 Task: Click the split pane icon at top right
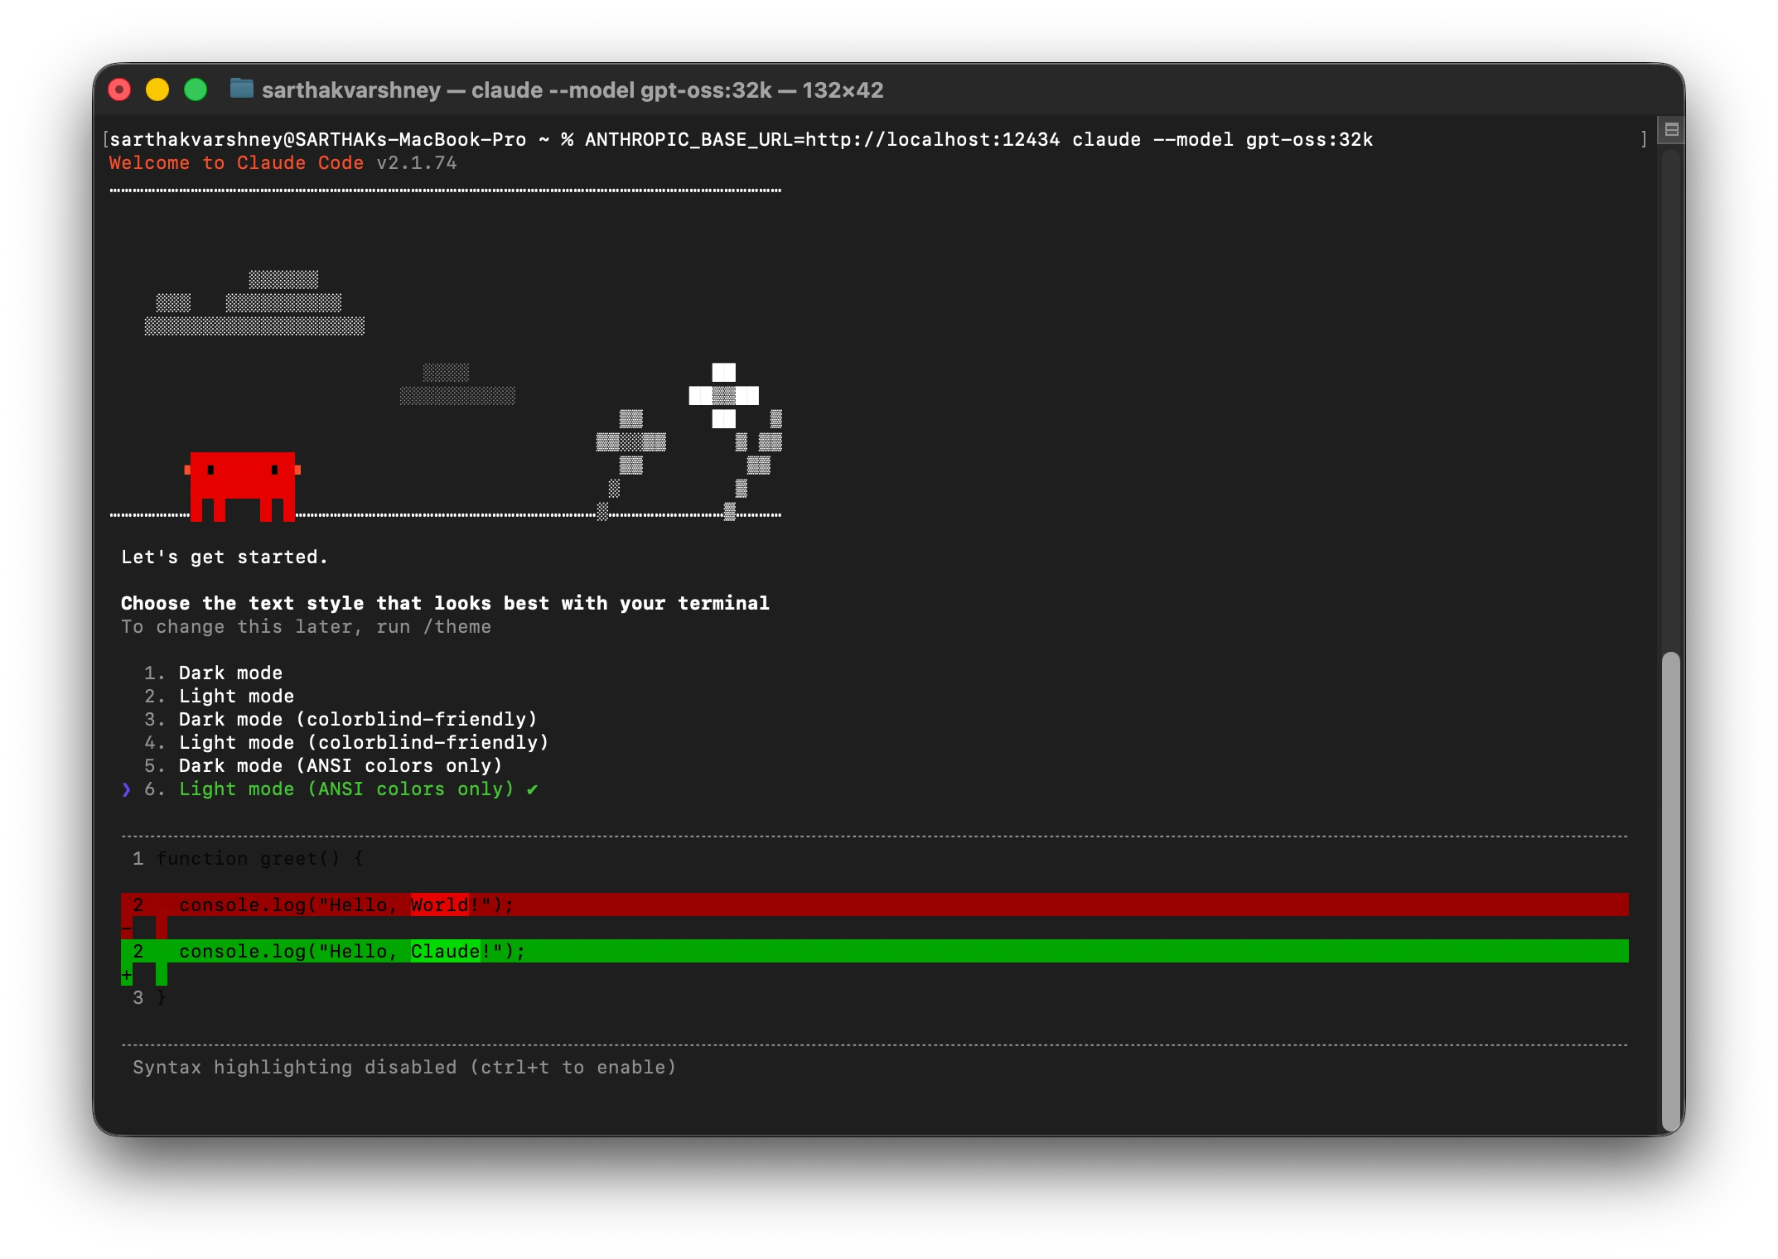[1671, 129]
